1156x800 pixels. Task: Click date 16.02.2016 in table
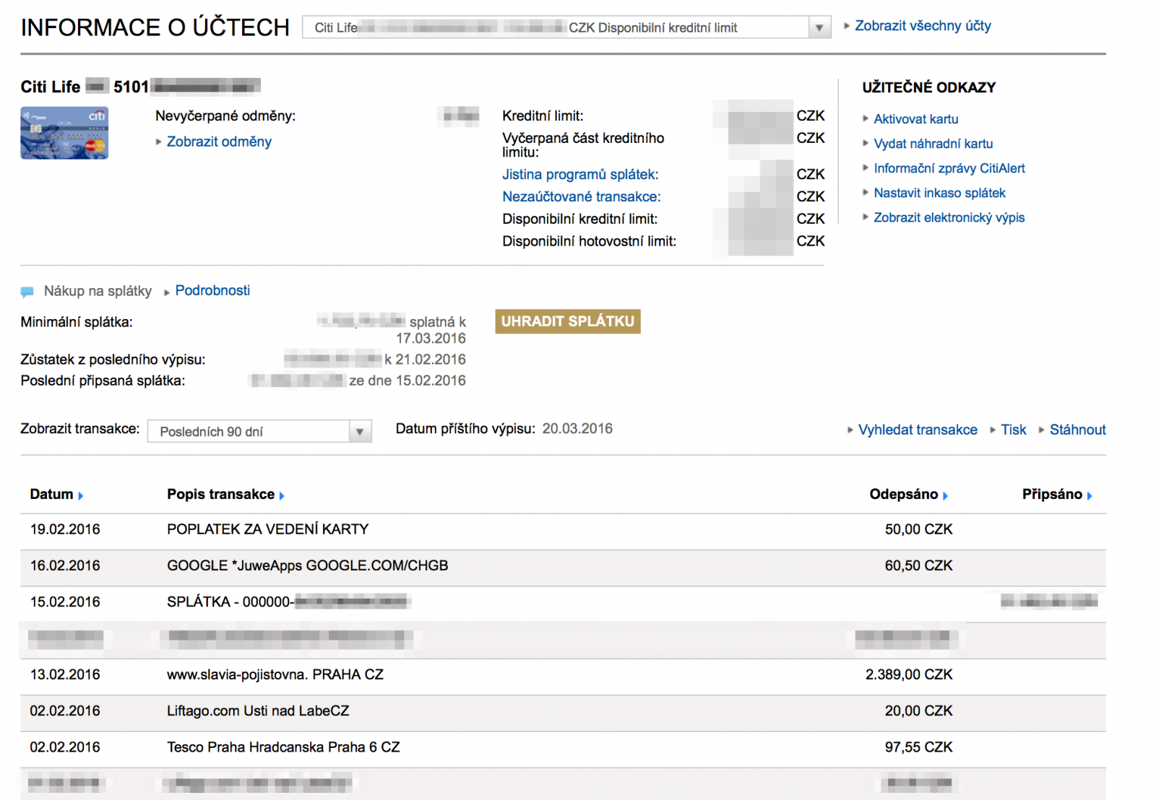(x=65, y=566)
